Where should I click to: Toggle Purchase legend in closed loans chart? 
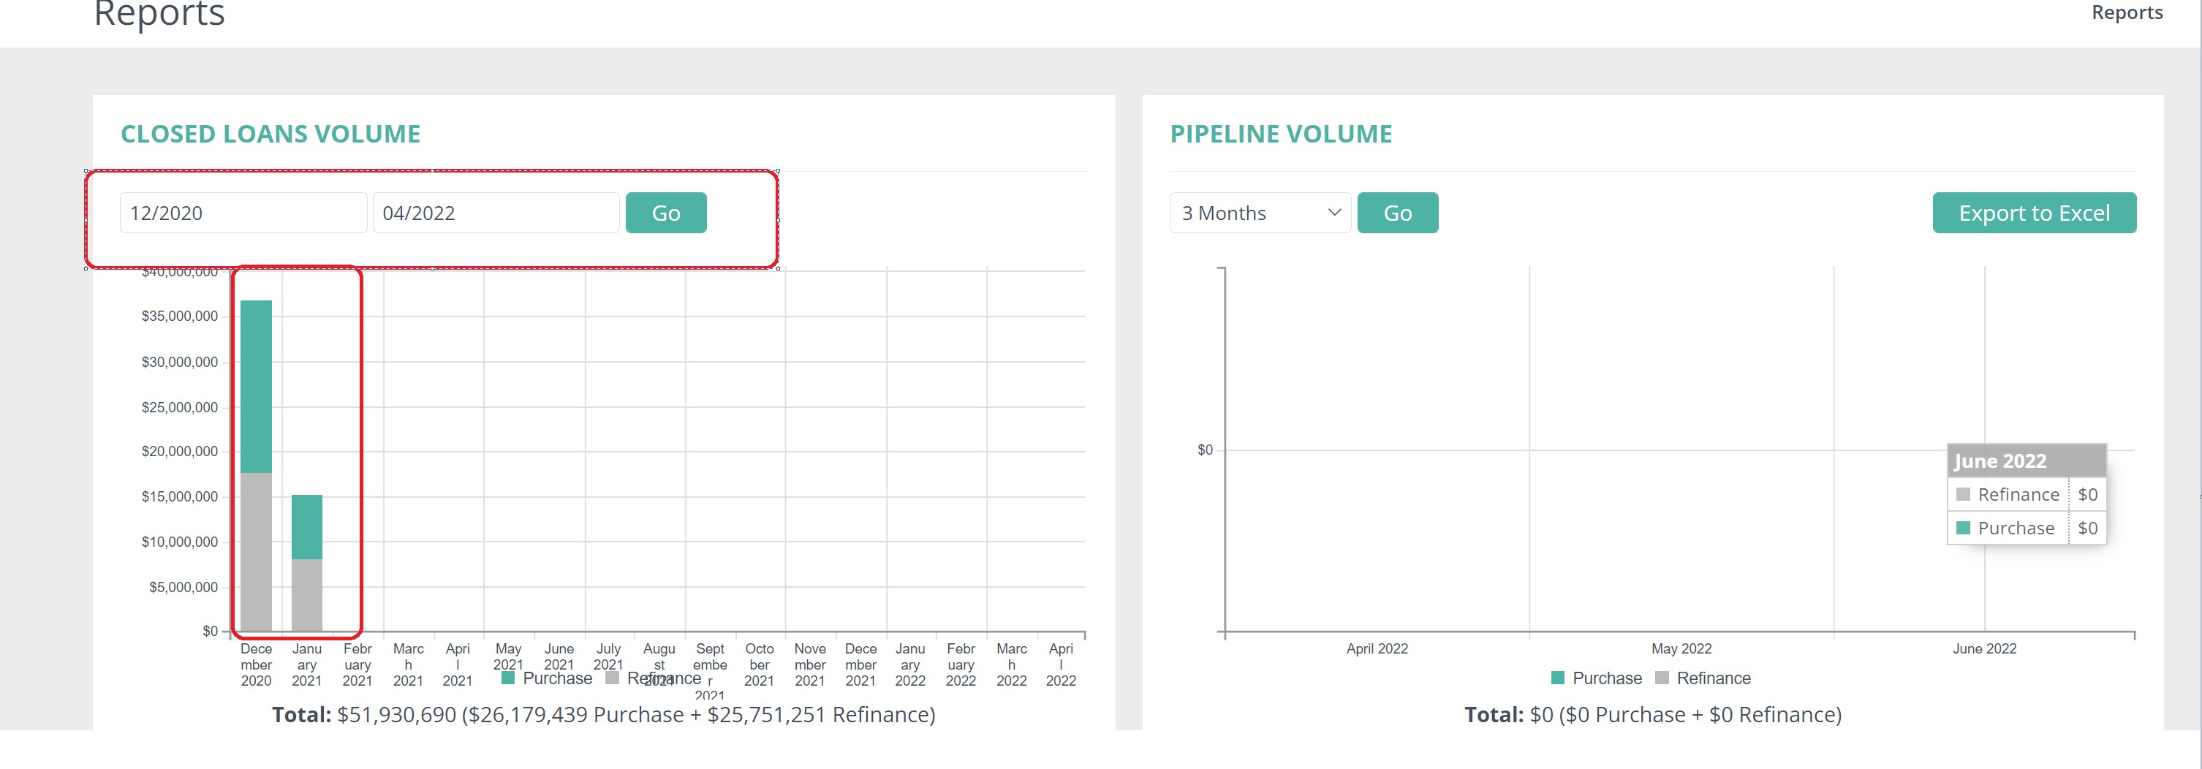click(x=547, y=678)
